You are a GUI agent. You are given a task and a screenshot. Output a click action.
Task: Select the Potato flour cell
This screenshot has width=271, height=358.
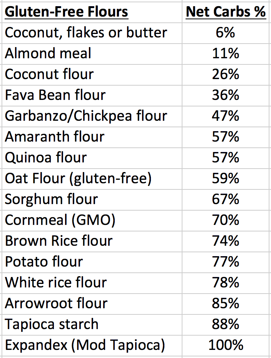click(x=92, y=262)
